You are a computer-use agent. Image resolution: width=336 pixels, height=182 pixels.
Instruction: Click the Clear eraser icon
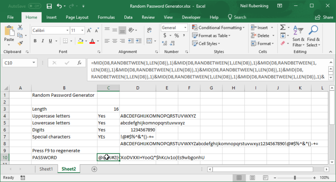coord(283,44)
